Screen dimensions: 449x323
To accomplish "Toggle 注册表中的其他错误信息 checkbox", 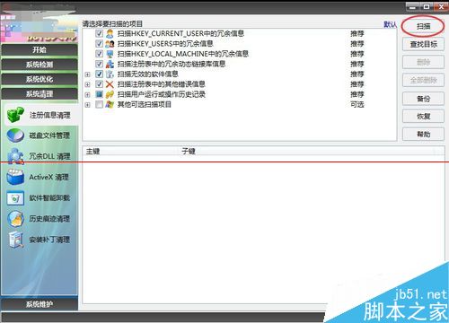I will (99, 84).
